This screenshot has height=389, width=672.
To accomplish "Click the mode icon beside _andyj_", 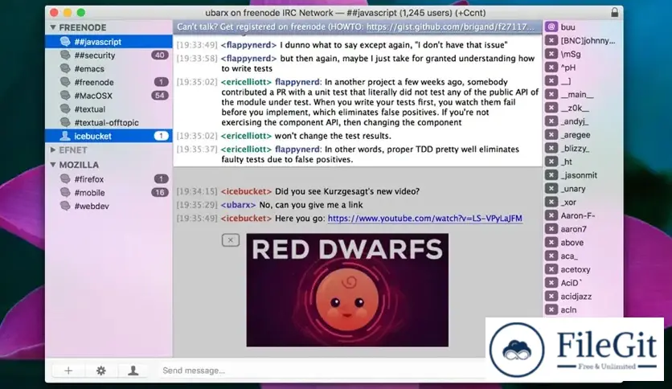I will click(551, 121).
